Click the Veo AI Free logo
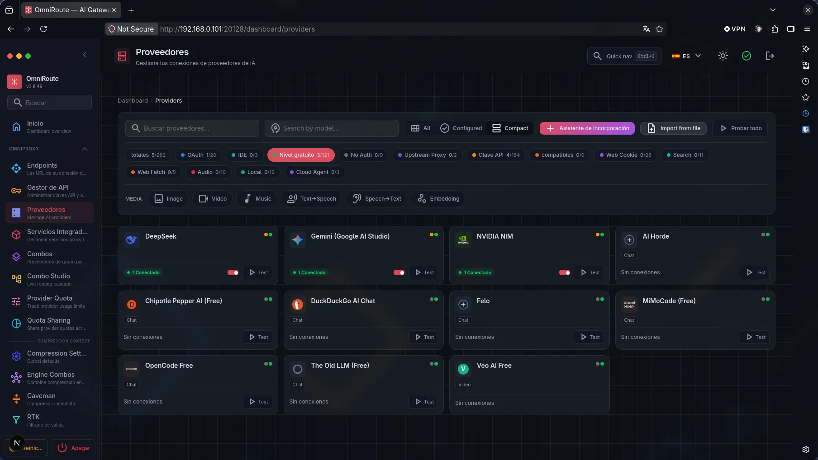The image size is (818, 460). [x=463, y=369]
